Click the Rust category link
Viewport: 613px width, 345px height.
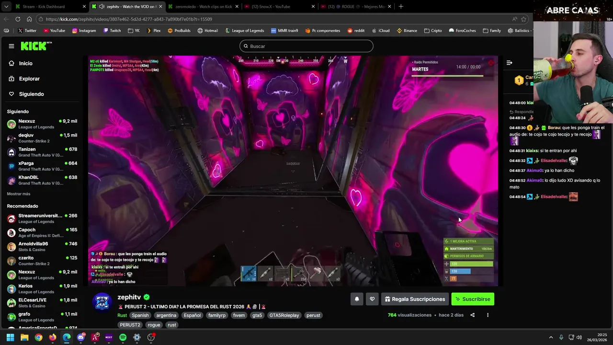[122, 315]
